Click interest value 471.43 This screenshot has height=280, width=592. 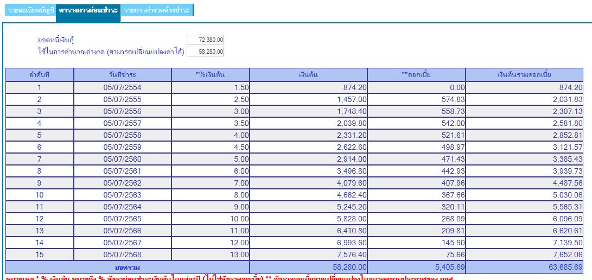tap(416, 159)
